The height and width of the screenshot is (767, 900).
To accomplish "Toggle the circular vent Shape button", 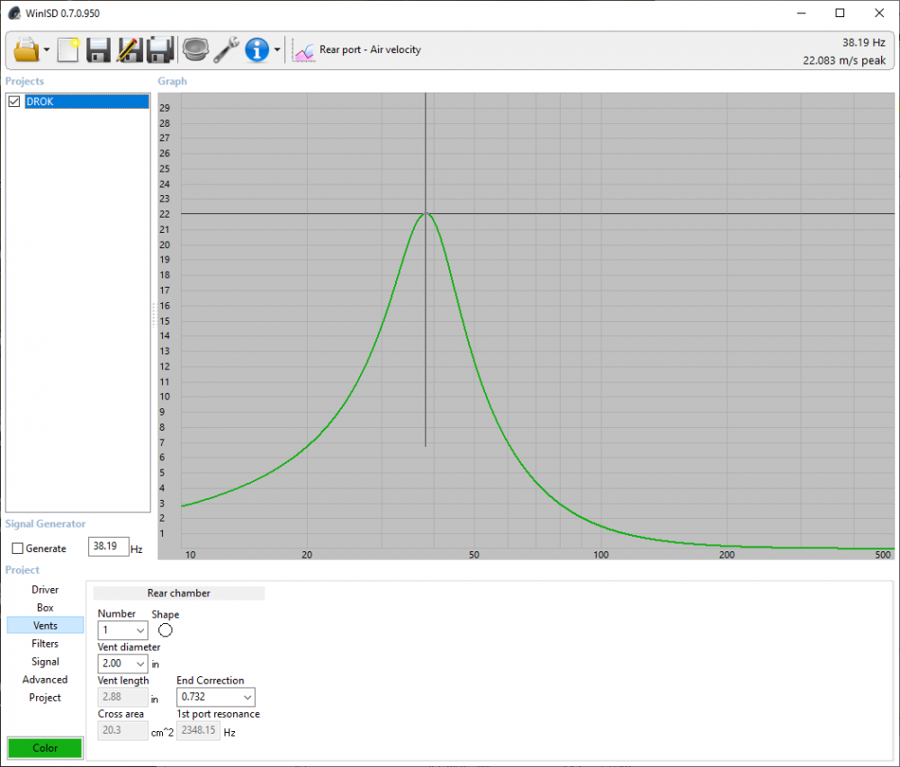I will point(166,630).
